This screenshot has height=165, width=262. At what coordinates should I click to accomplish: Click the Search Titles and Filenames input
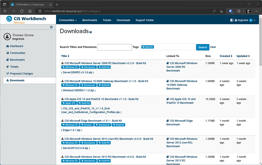[x=115, y=47]
